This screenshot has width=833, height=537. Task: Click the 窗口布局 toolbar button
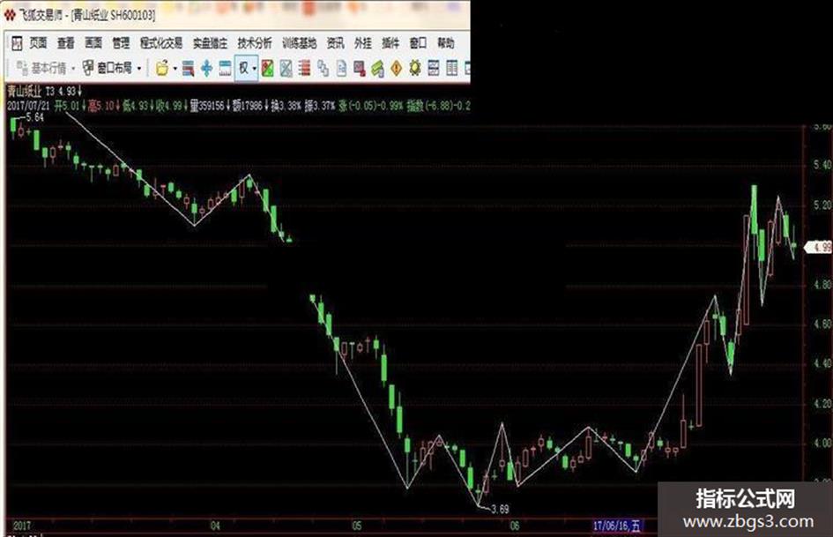coord(108,68)
